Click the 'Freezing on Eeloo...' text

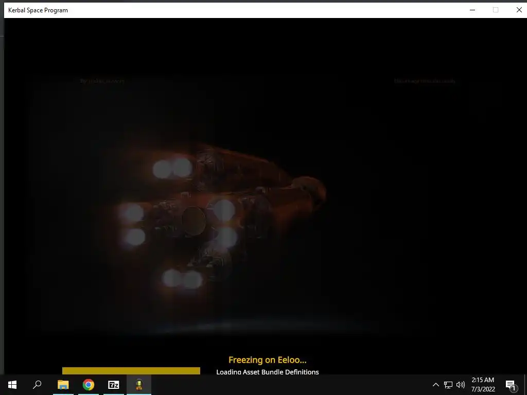(x=268, y=360)
